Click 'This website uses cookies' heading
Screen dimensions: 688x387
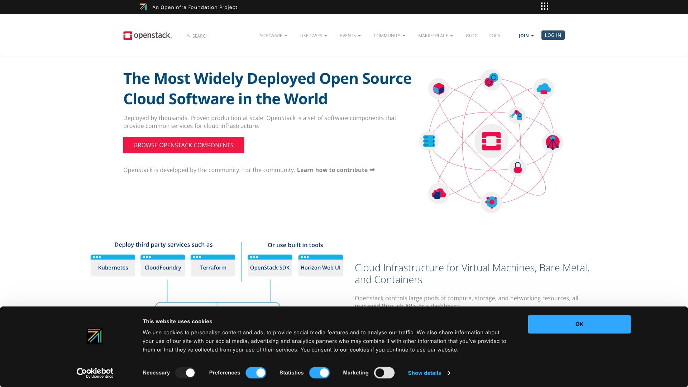tap(177, 321)
